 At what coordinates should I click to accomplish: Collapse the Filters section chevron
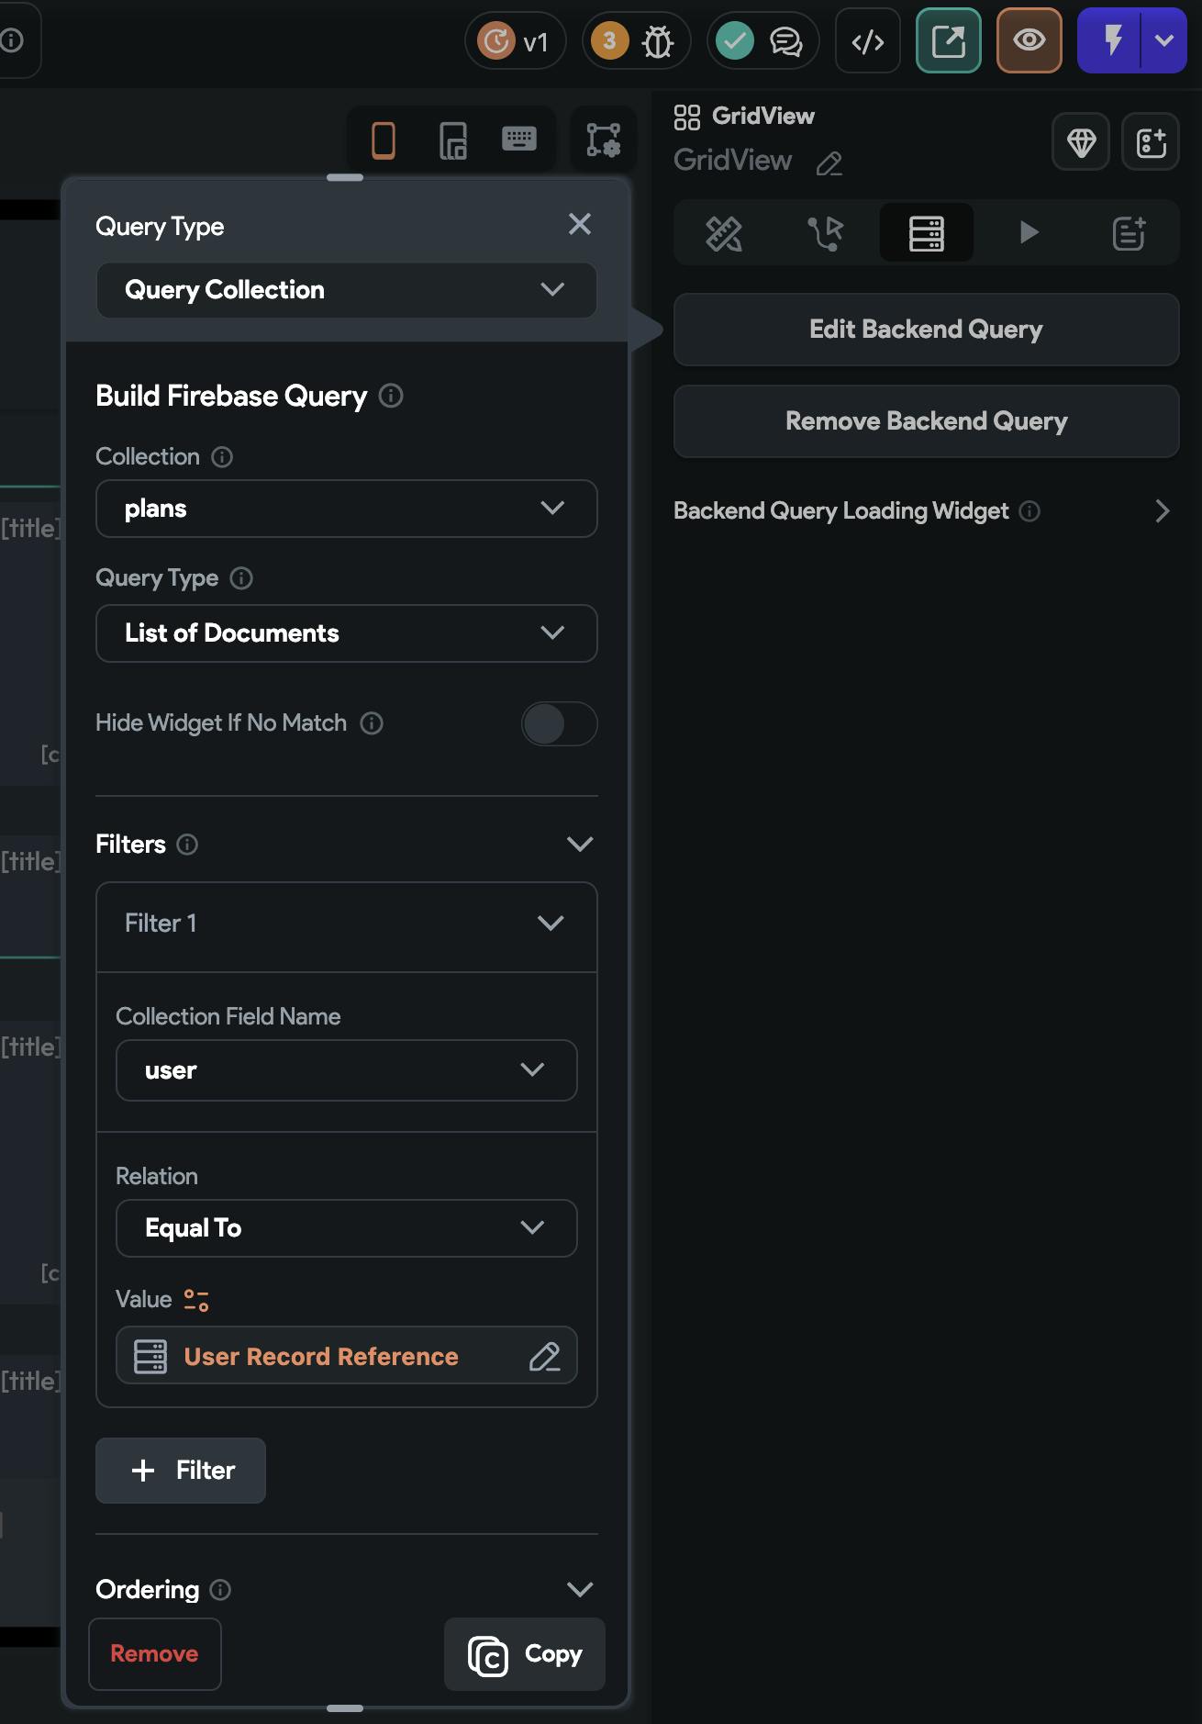coord(580,844)
